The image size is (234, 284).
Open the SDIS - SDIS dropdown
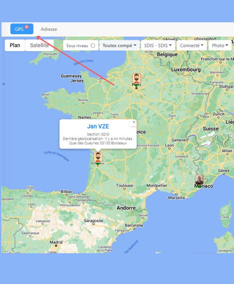[x=158, y=45]
